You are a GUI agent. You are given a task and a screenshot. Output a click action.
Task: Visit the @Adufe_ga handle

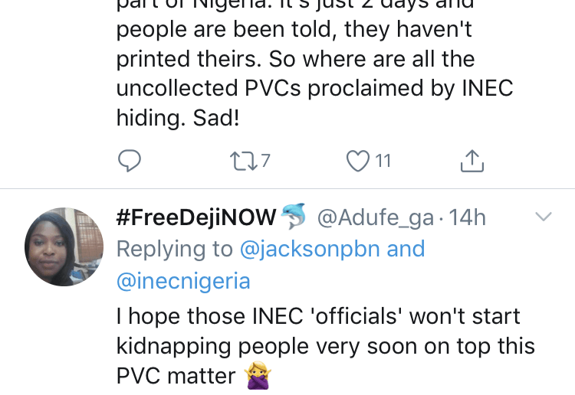click(x=376, y=218)
